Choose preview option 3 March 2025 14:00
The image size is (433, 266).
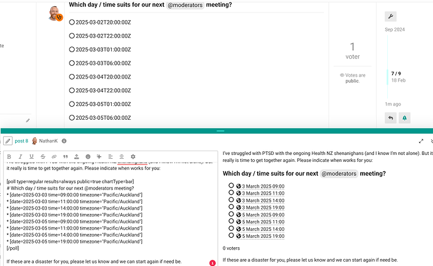coord(231,199)
